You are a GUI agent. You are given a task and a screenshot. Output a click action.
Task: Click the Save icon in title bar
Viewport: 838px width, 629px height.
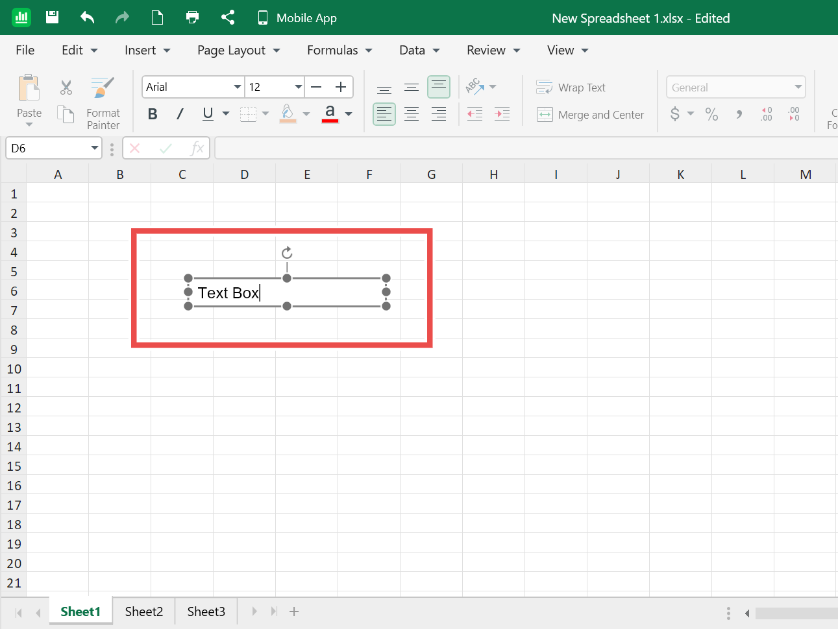pos(53,18)
